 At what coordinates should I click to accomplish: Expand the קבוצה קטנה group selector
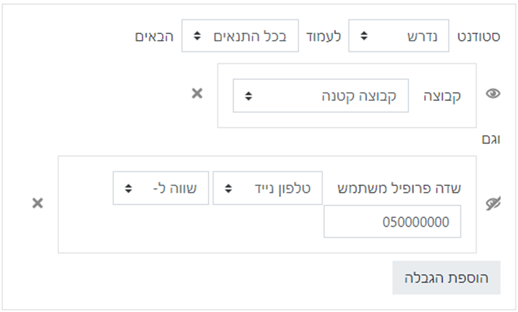click(320, 96)
